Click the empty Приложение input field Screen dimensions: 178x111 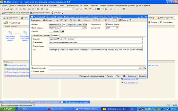coord(96,46)
